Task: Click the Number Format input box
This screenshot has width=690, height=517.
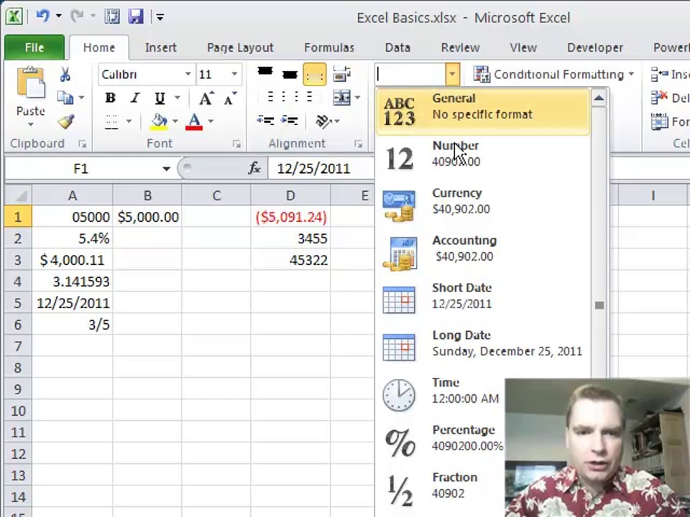Action: click(x=410, y=74)
